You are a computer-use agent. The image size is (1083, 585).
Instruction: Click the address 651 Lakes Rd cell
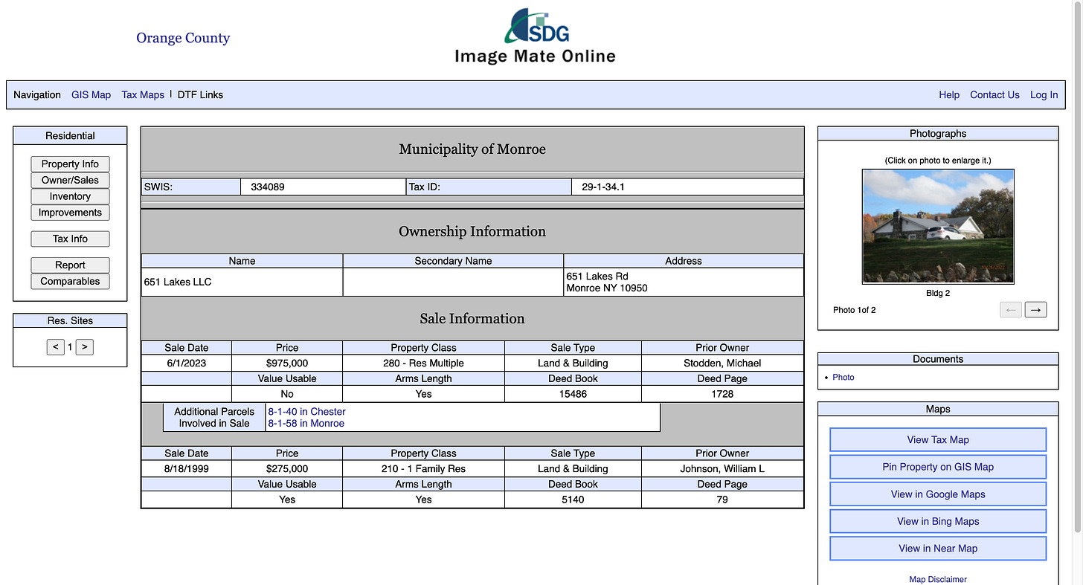click(x=684, y=282)
